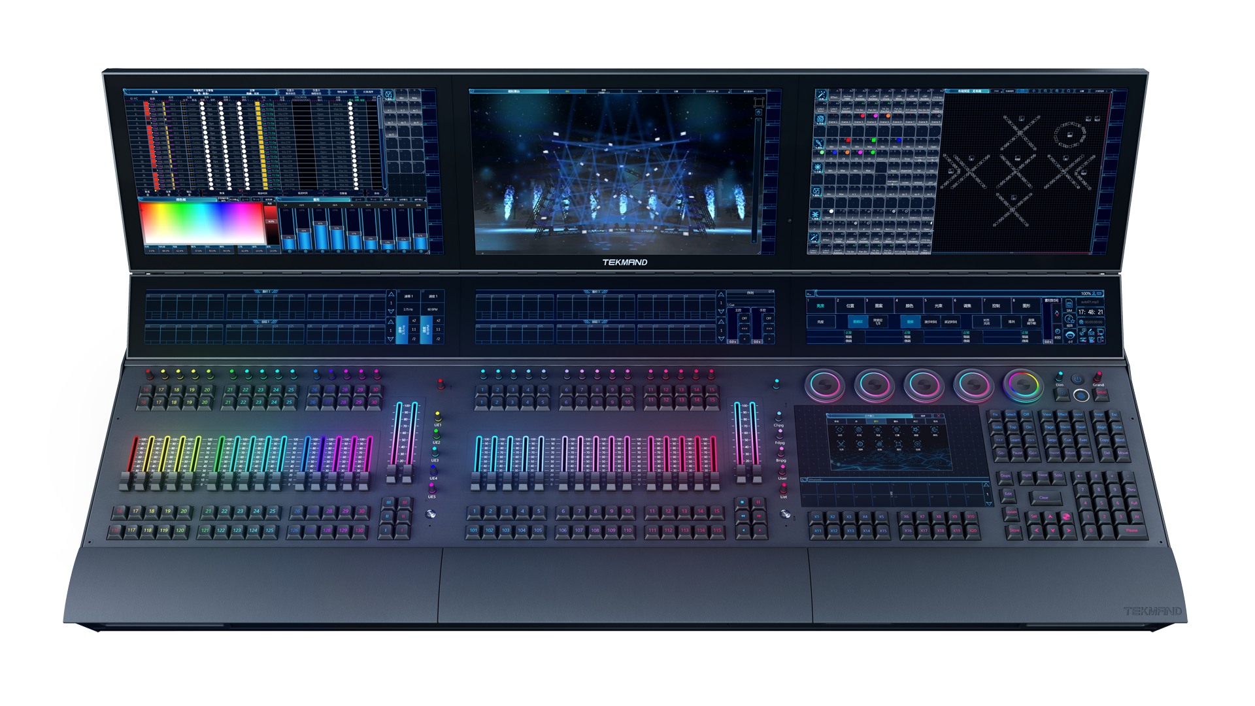
Task: Tap the >>> button on the 序列 panel
Action: pos(769,328)
